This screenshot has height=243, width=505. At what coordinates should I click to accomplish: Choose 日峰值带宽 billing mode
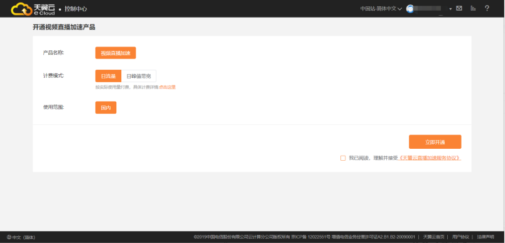[x=139, y=76]
